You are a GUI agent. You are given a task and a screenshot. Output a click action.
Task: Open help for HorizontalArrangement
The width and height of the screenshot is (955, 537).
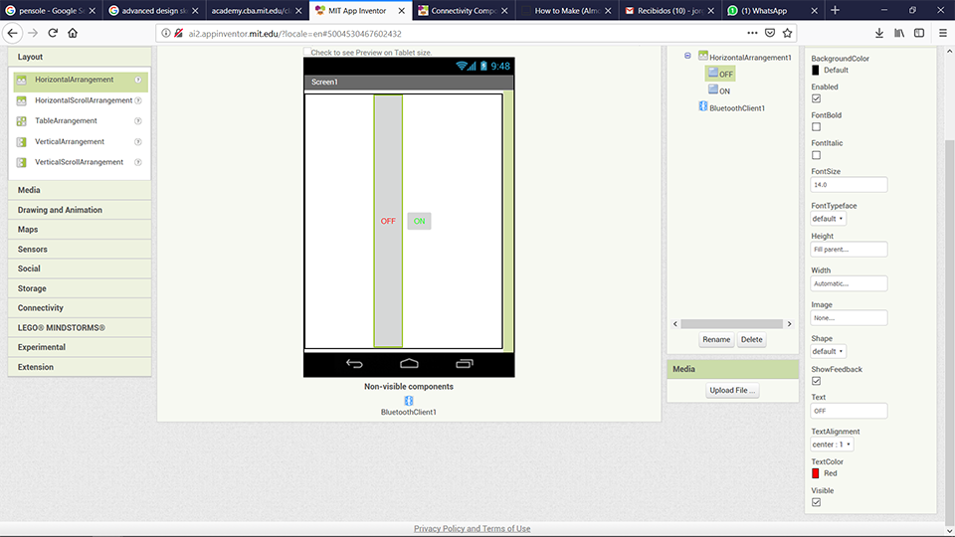[x=138, y=80]
